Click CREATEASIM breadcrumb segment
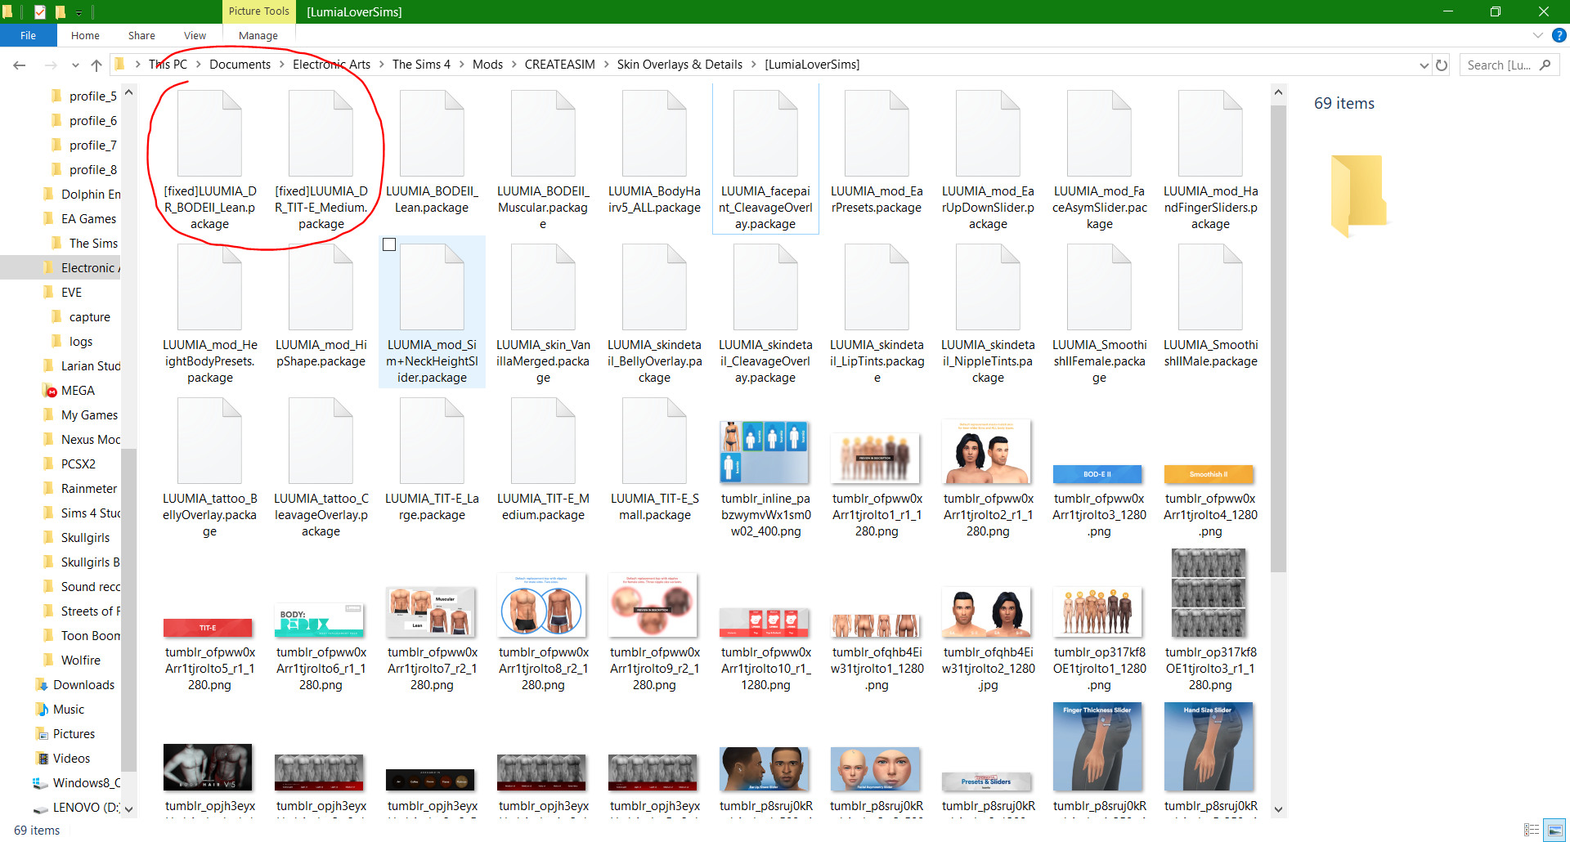 pos(560,65)
